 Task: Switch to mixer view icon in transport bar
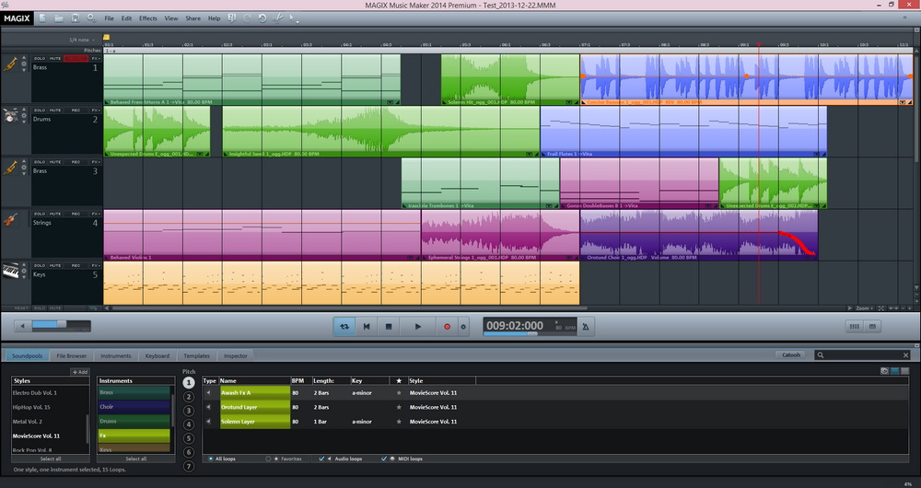(x=855, y=327)
